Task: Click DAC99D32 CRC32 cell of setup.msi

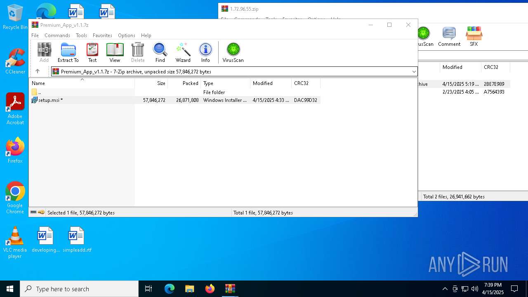Action: tap(306, 100)
